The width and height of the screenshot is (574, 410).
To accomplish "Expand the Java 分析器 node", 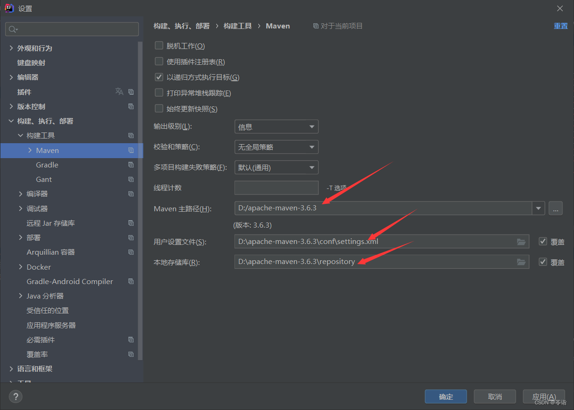I will (21, 296).
